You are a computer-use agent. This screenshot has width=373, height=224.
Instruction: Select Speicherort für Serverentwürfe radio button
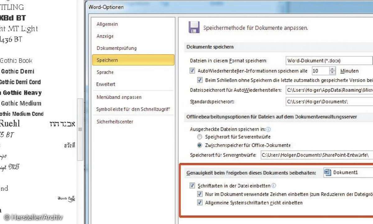pos(200,137)
